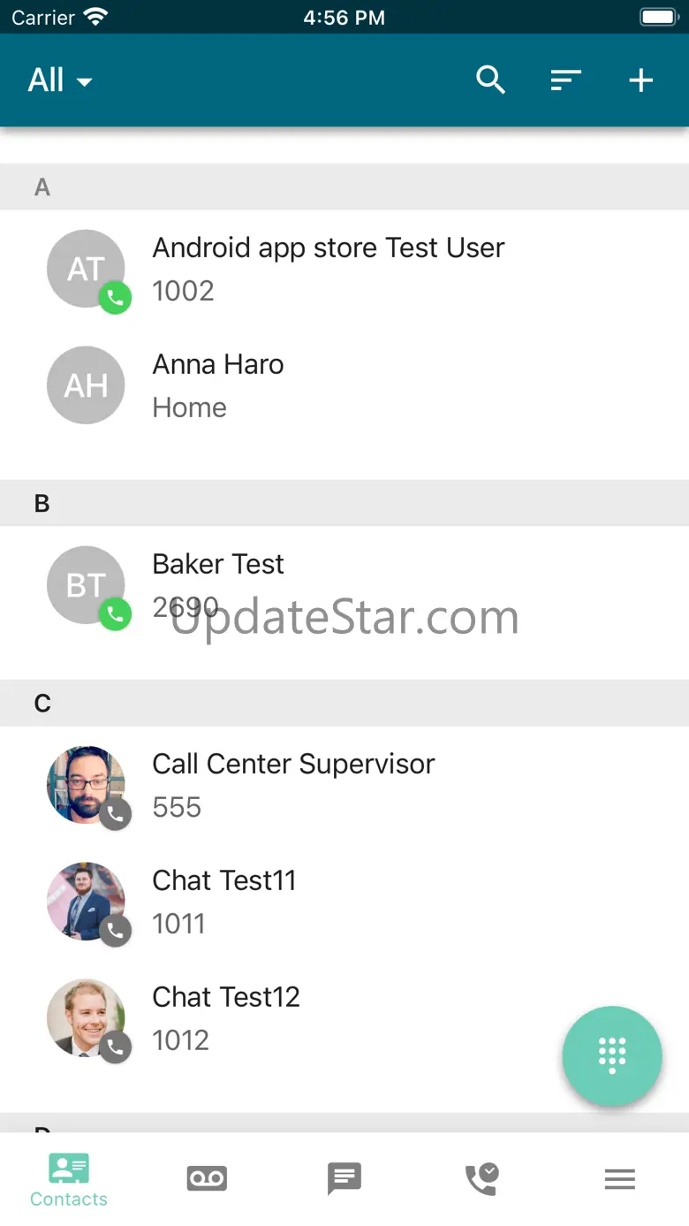This screenshot has width=689, height=1226.
Task: Call Android app store Test User via green phone badge
Action: point(115,298)
